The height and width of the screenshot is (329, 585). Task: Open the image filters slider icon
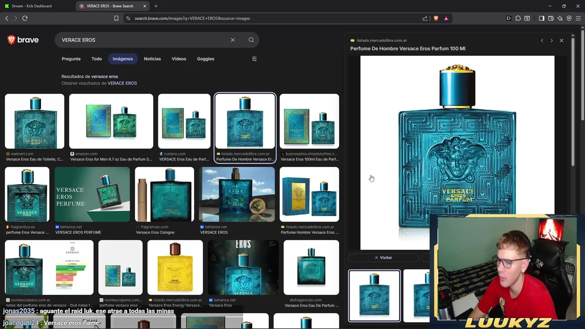click(x=255, y=58)
